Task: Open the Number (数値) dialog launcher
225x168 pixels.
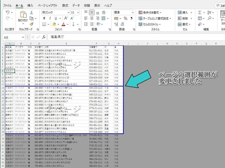Action: (x=134, y=29)
